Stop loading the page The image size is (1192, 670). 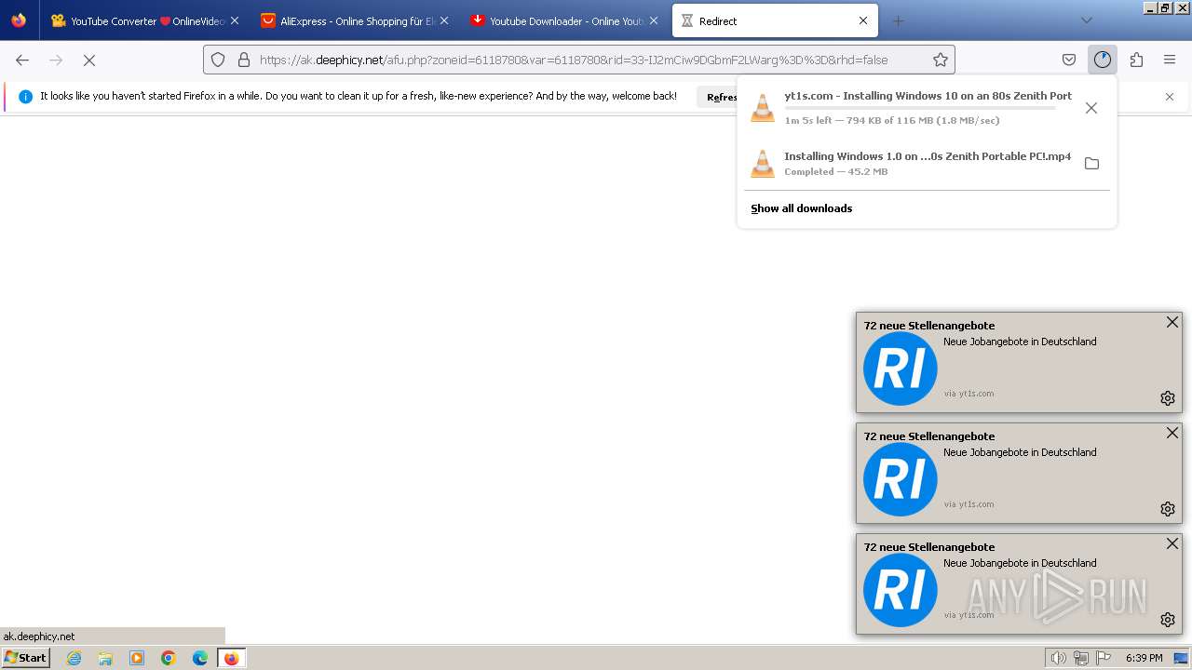(x=89, y=60)
